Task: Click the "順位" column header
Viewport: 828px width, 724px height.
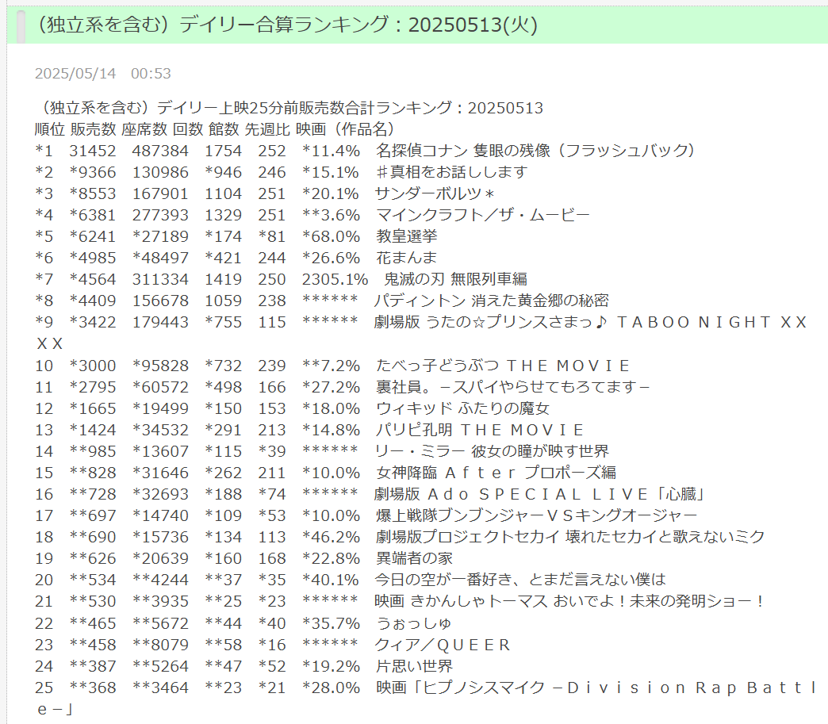Action: [50, 128]
